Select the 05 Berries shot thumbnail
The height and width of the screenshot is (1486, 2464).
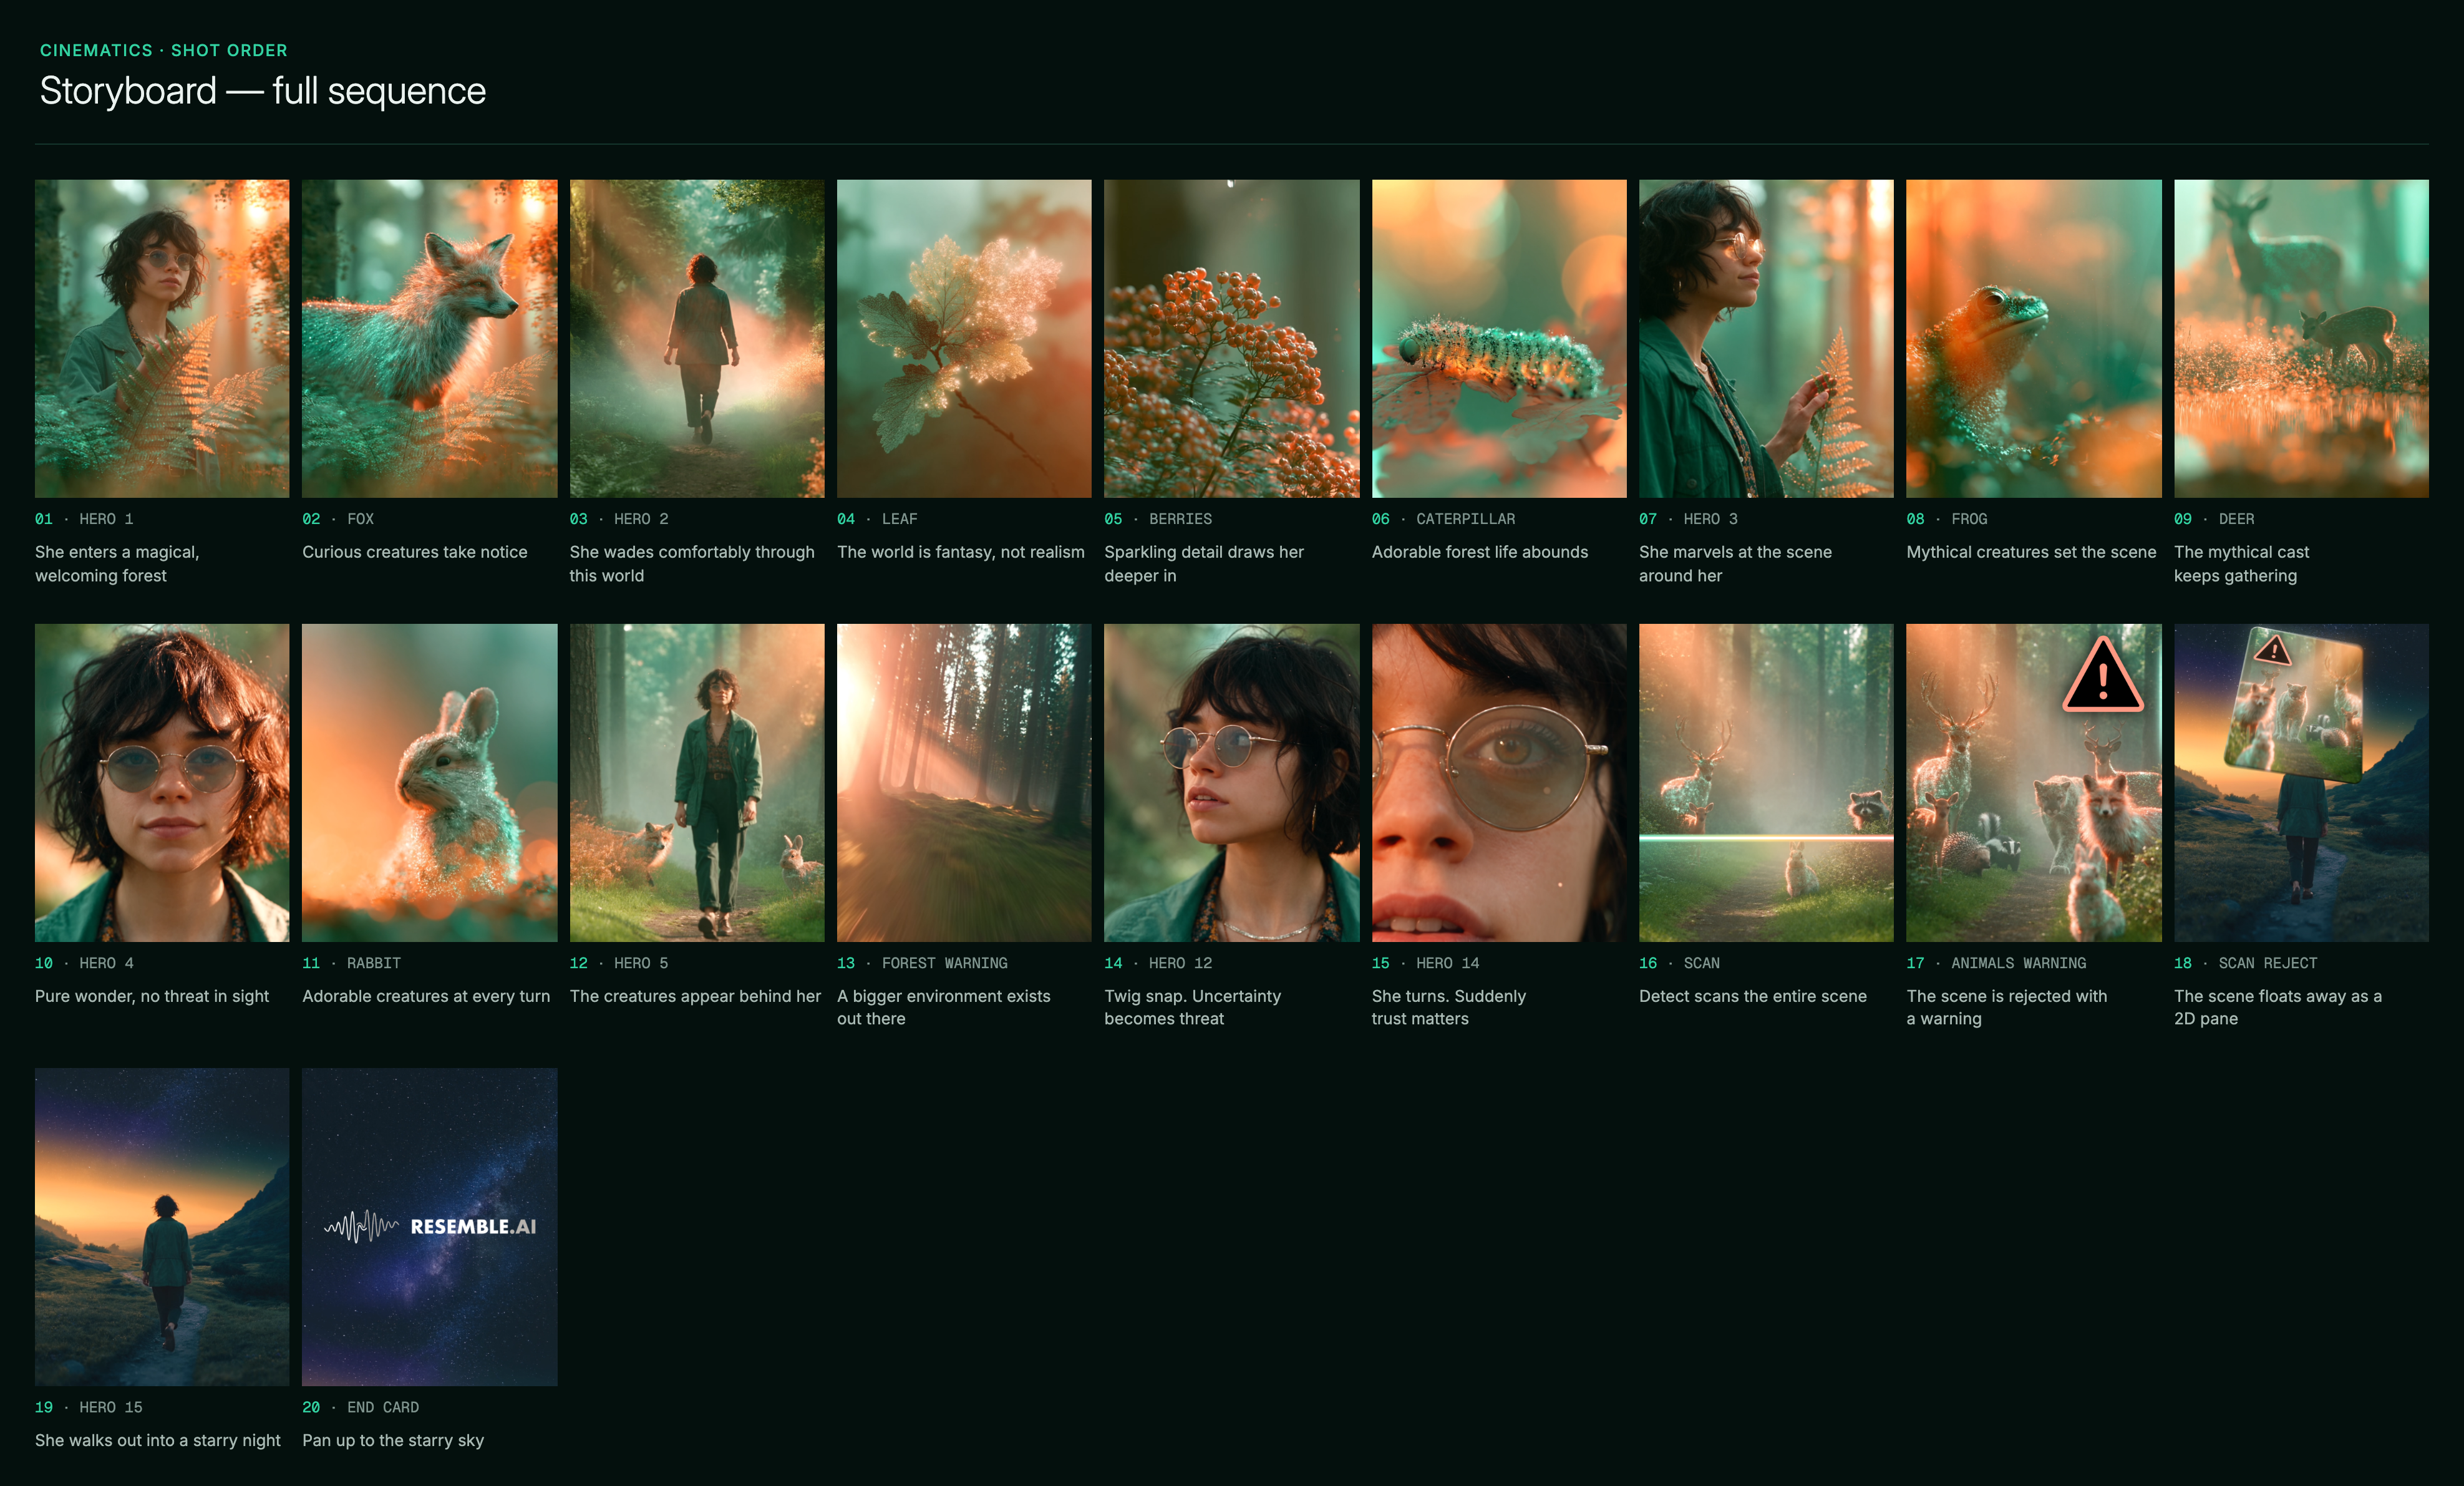pos(1232,338)
